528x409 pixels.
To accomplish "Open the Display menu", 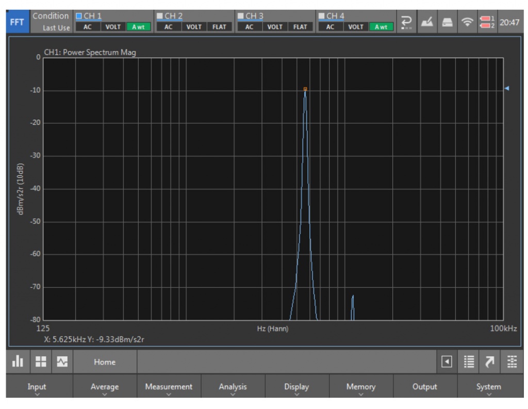I will pos(296,386).
